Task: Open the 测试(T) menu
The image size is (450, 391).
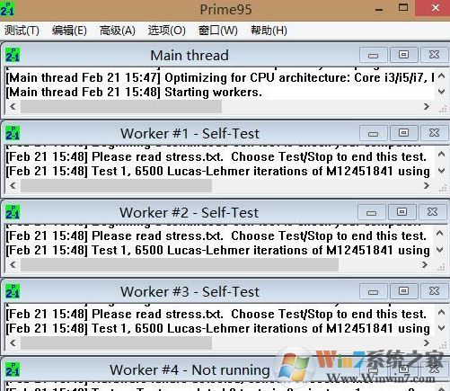Action: coord(22,31)
